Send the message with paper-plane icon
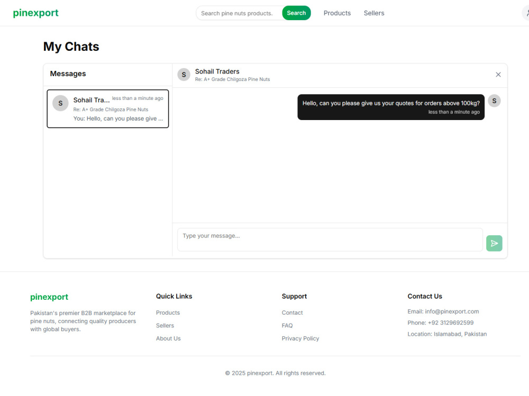This screenshot has width=529, height=396. pyautogui.click(x=494, y=243)
